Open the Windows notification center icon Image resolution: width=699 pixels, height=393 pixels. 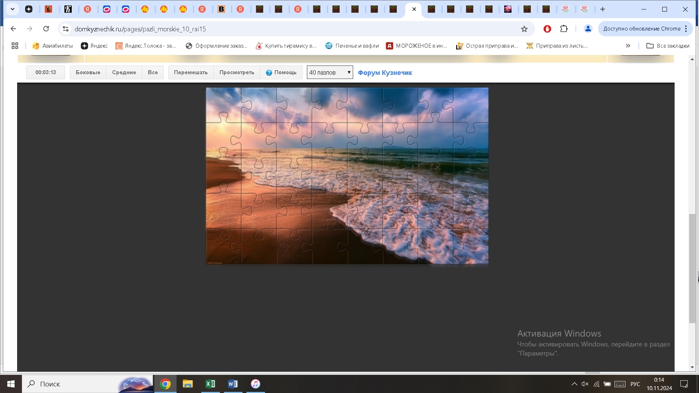click(684, 384)
